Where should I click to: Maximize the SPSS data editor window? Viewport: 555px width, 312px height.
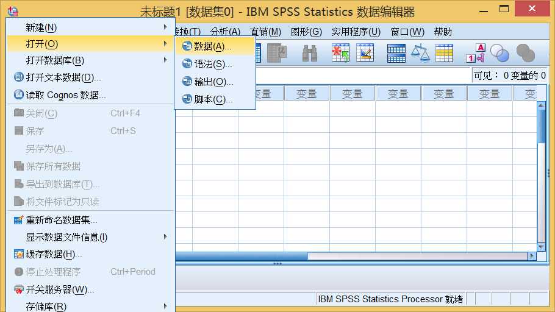coord(504,9)
